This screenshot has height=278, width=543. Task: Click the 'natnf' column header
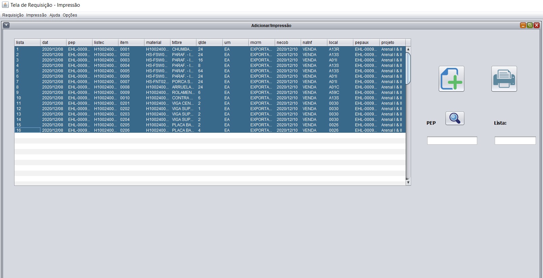[x=314, y=43]
